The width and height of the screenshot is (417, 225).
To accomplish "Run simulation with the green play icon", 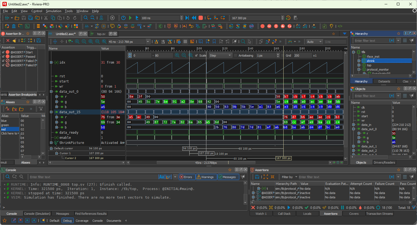I will [x=130, y=18].
